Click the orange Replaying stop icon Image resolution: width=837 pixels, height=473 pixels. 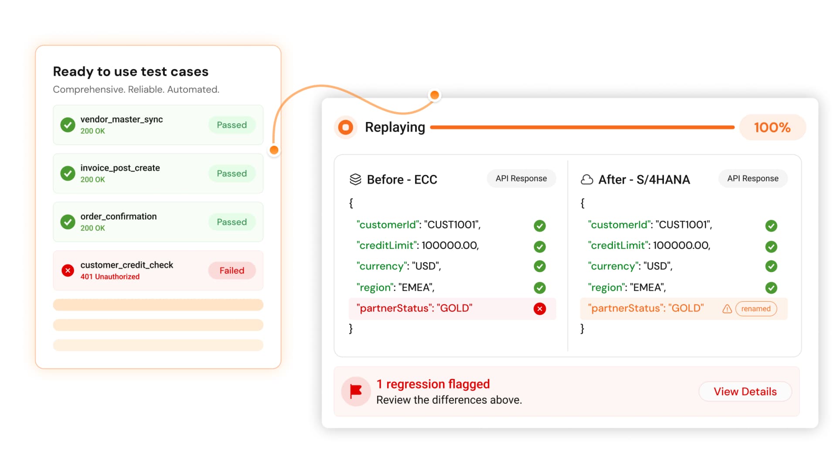(x=346, y=127)
